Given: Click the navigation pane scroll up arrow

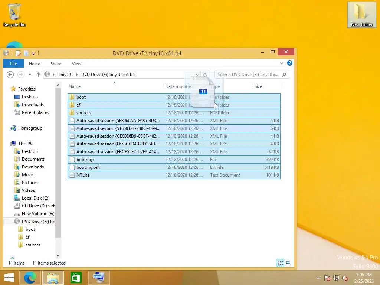Looking at the screenshot, I should 58,85.
